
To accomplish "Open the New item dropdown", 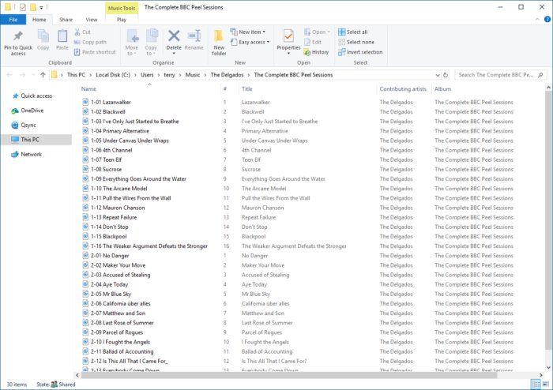I will (247, 32).
